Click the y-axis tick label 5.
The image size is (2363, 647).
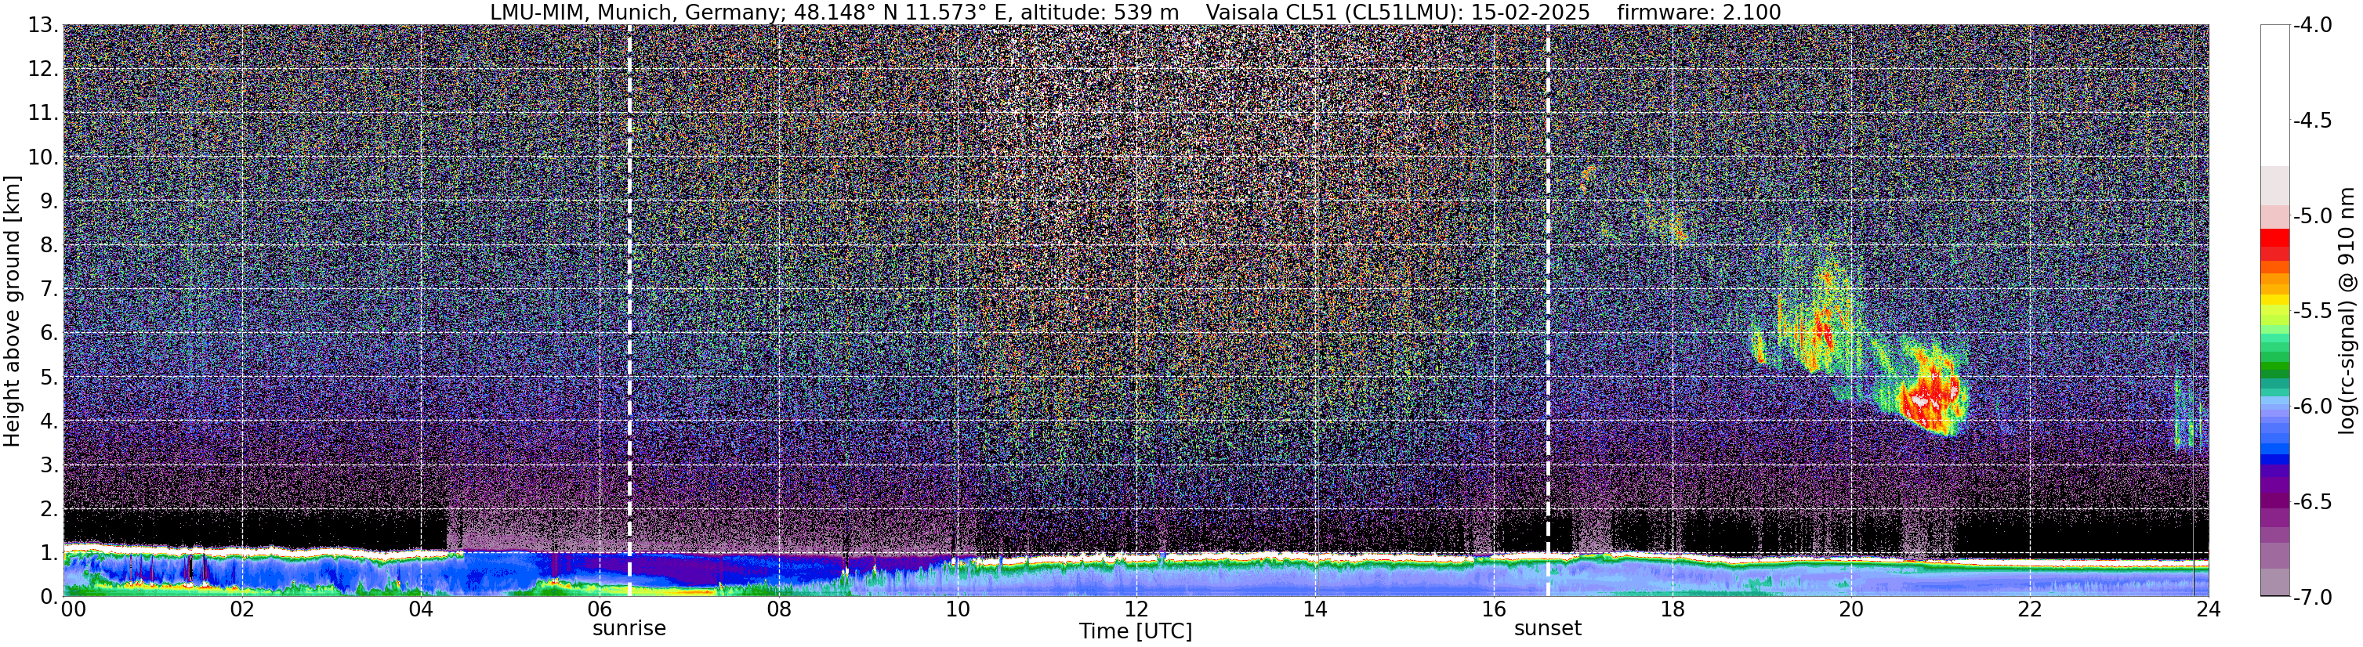pyautogui.click(x=49, y=378)
